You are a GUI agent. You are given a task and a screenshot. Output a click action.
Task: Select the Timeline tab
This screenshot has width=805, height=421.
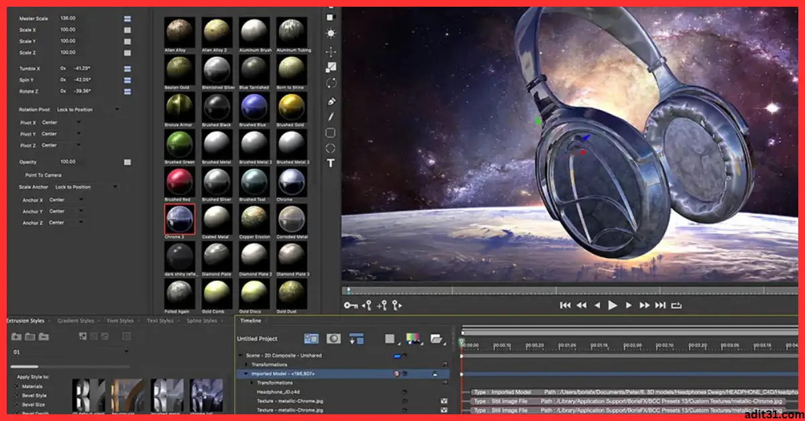click(251, 321)
